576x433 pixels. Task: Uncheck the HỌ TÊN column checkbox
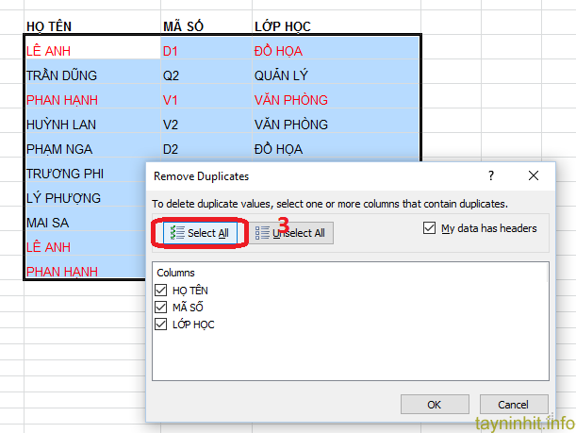pos(162,291)
